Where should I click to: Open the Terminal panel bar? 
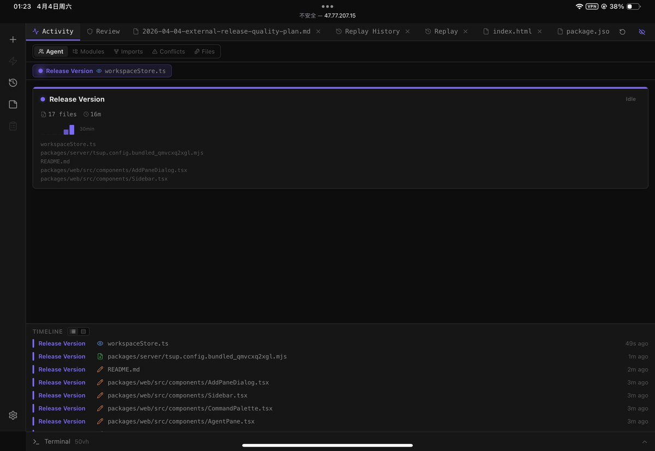tap(340, 441)
